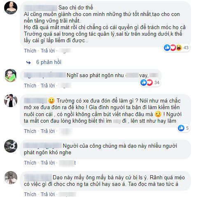Open the reaction count 34 list

tap(157, 82)
